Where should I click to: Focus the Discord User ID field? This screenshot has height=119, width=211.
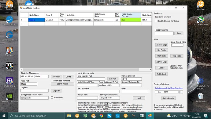pyautogui.click(x=164, y=33)
